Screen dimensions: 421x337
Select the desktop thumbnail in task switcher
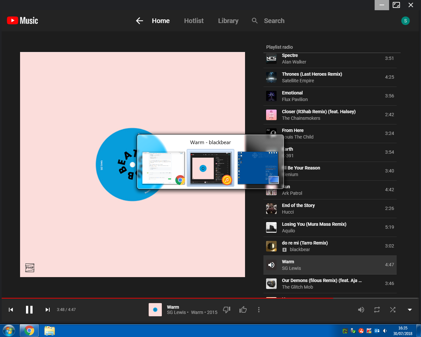[258, 168]
